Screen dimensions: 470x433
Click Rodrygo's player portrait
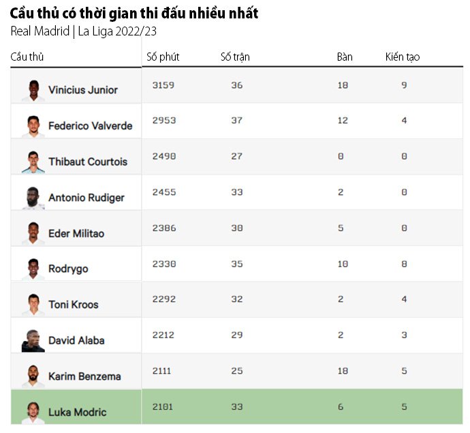coord(33,269)
